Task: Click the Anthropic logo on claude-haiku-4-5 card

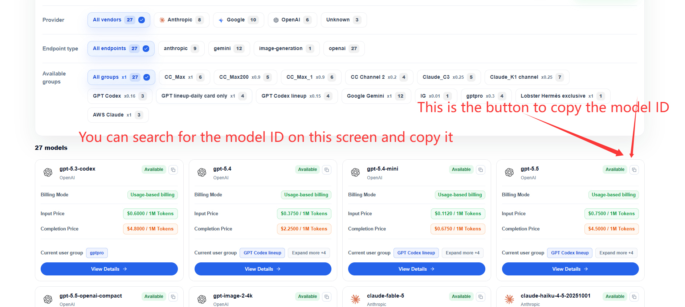Action: (509, 299)
